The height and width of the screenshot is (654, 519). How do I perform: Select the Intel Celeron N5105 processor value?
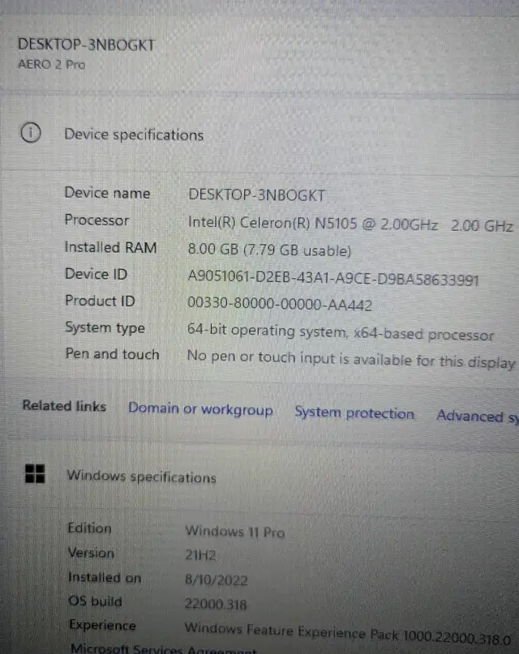[350, 224]
